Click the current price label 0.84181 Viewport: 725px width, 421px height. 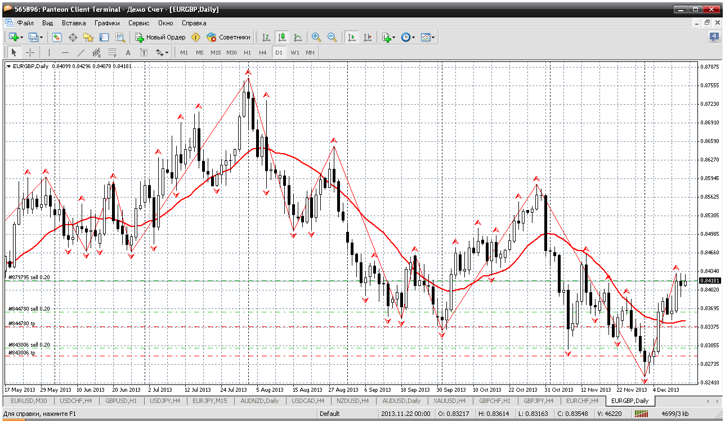tap(709, 280)
